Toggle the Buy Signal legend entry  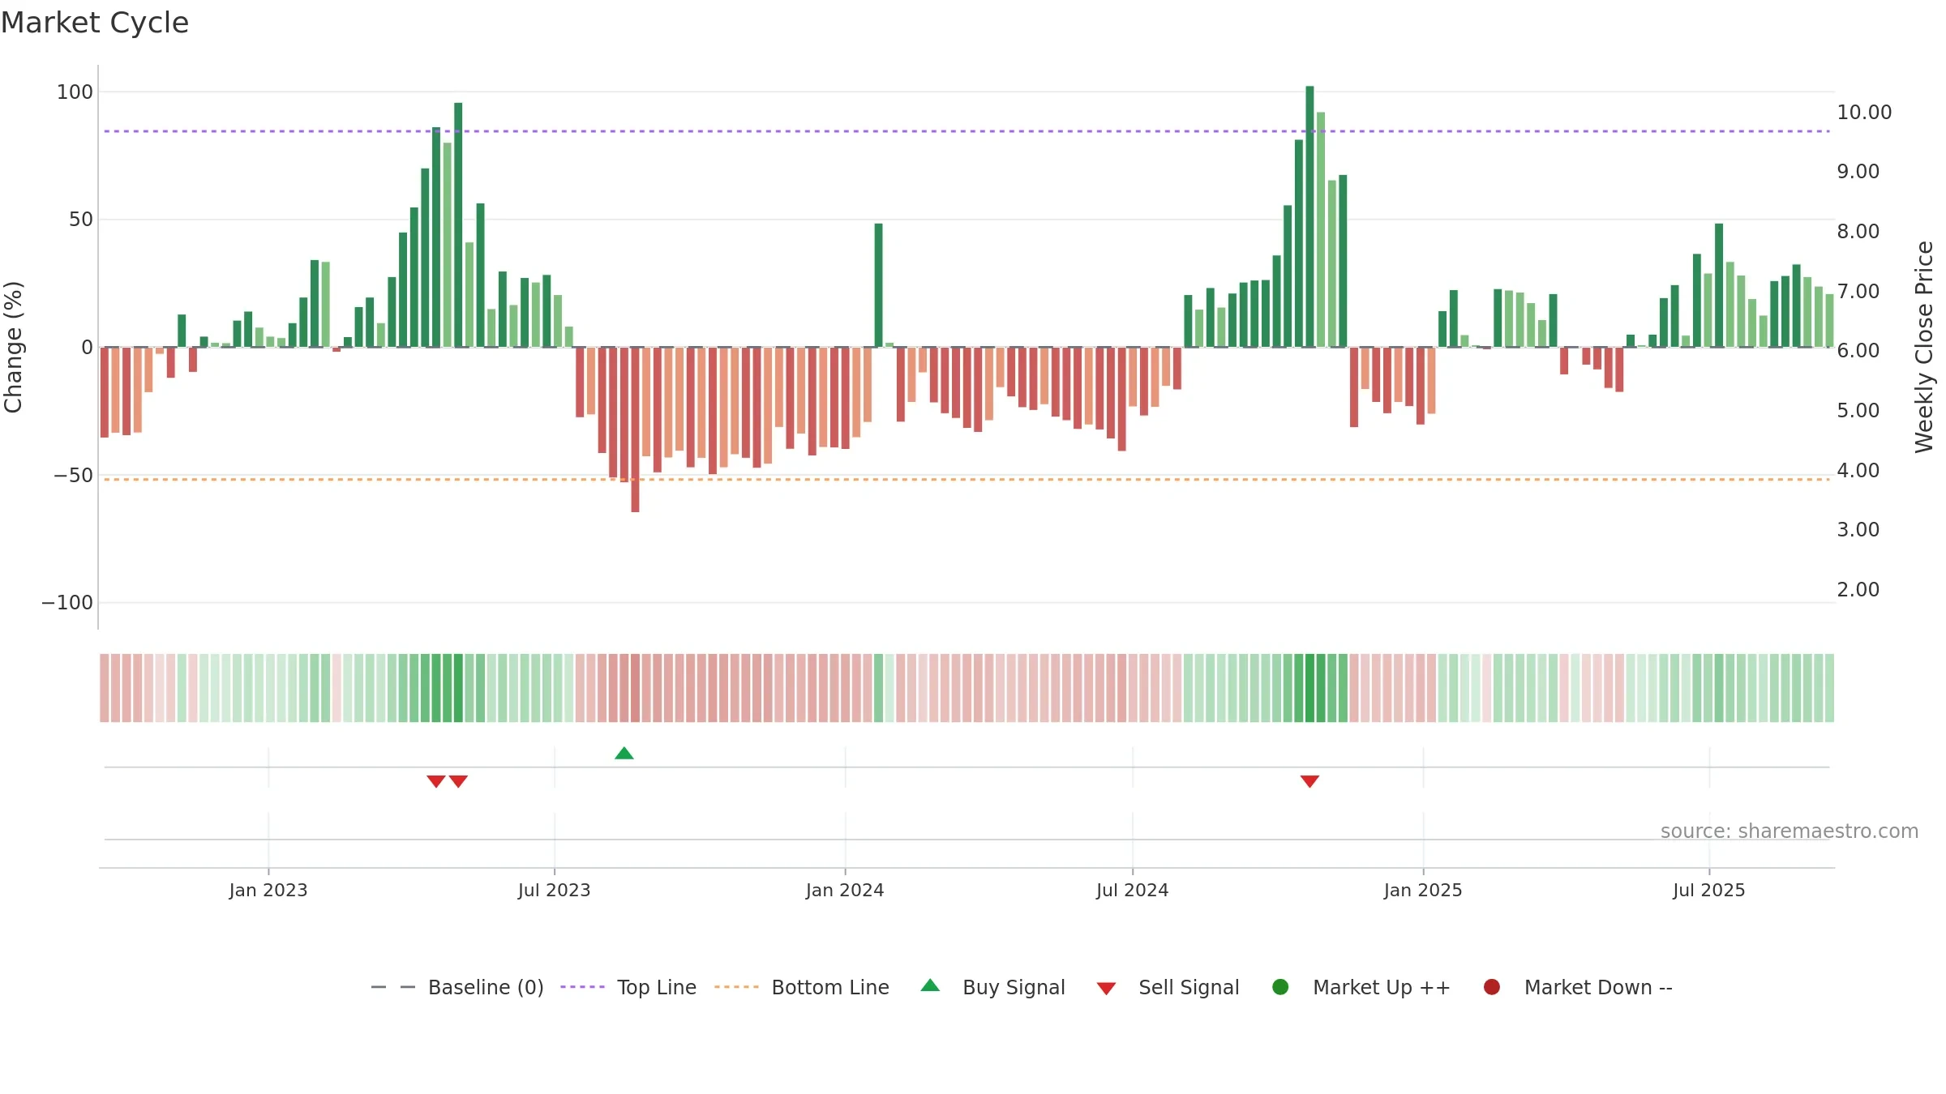pos(993,987)
